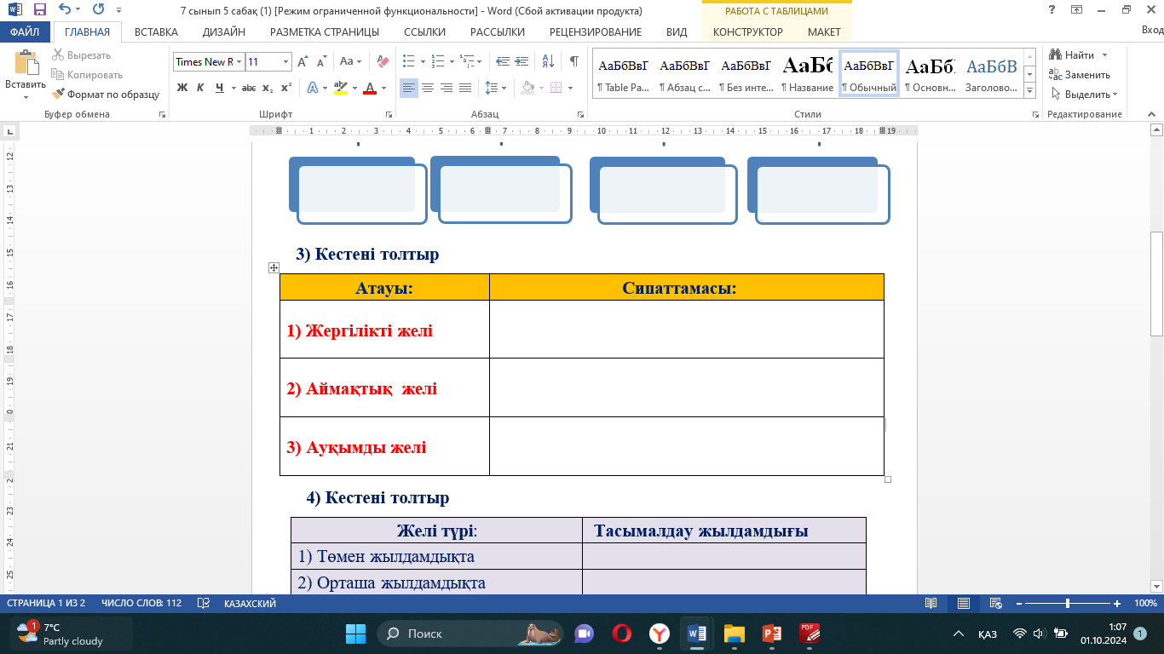Start a bulleted list
1164x654 pixels.
(x=409, y=62)
